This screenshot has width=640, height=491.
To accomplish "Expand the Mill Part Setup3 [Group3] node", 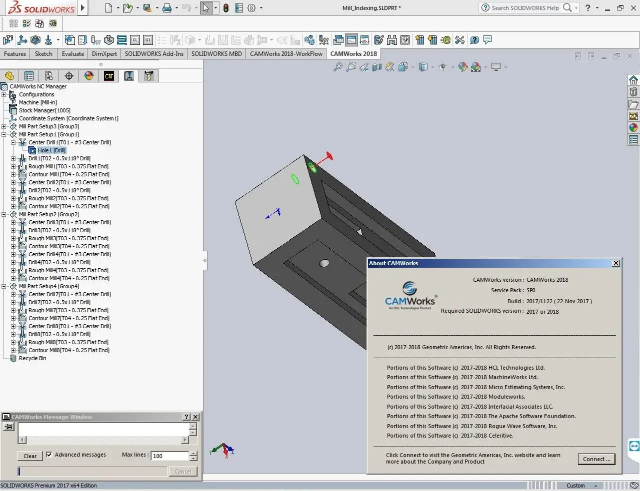I will 4,126.
